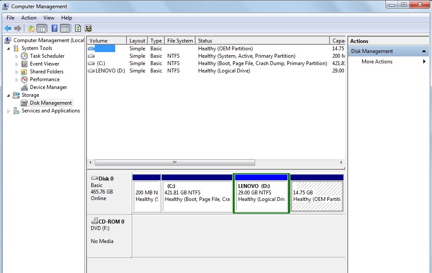This screenshot has width=432, height=273.
Task: Collapse the Actions Disk Management section
Action: [x=424, y=51]
